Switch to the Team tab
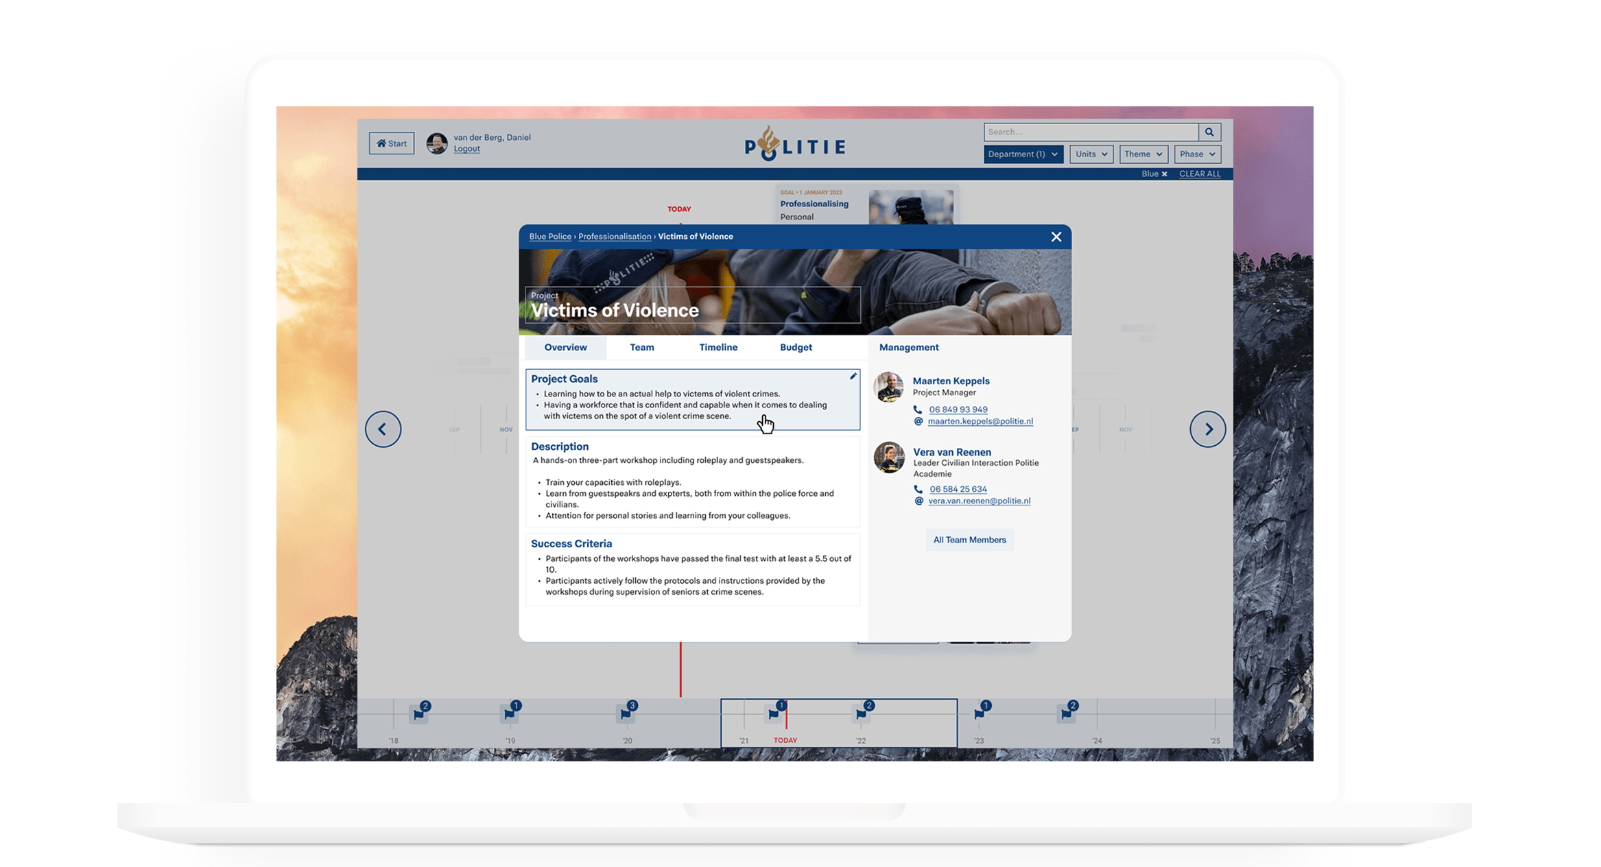Screen dimensions: 1601x867 point(641,348)
